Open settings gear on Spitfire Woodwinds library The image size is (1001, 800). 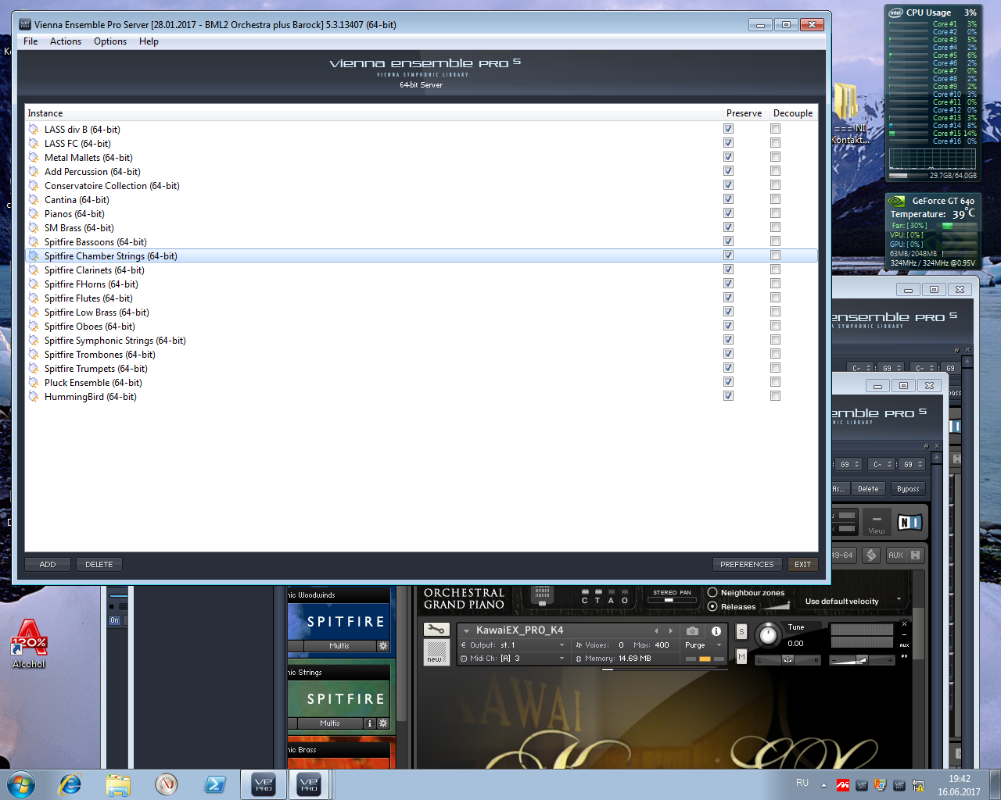click(x=383, y=646)
